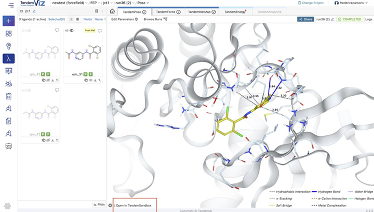
Task: Click the trajectory path icon under ejm_31
Action: tap(100, 80)
